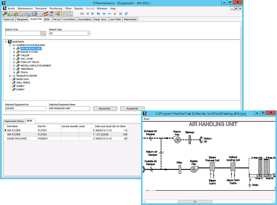Viewport: 277px width, 205px height.
Task: Switch to the Associations tab
Action: tap(85, 19)
